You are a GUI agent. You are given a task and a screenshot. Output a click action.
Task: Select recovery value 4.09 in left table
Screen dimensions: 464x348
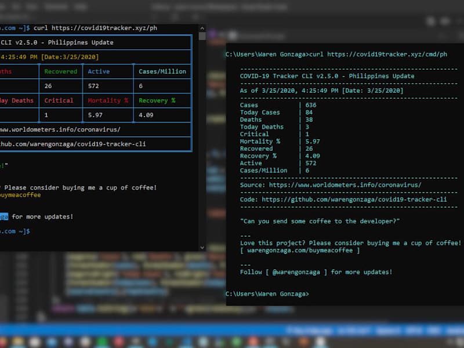coord(146,115)
